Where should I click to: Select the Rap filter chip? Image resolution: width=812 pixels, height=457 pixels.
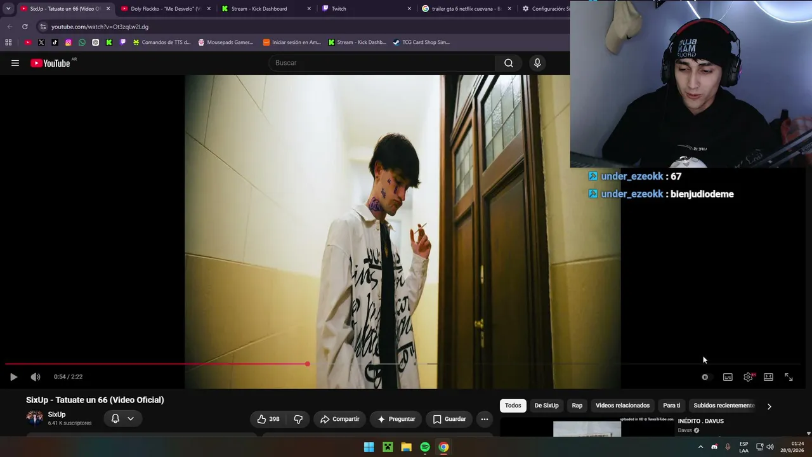[577, 406]
